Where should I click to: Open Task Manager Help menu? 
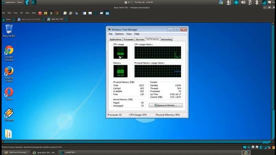tap(137, 34)
